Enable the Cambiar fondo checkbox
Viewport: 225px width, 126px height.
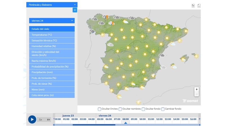click(163, 109)
